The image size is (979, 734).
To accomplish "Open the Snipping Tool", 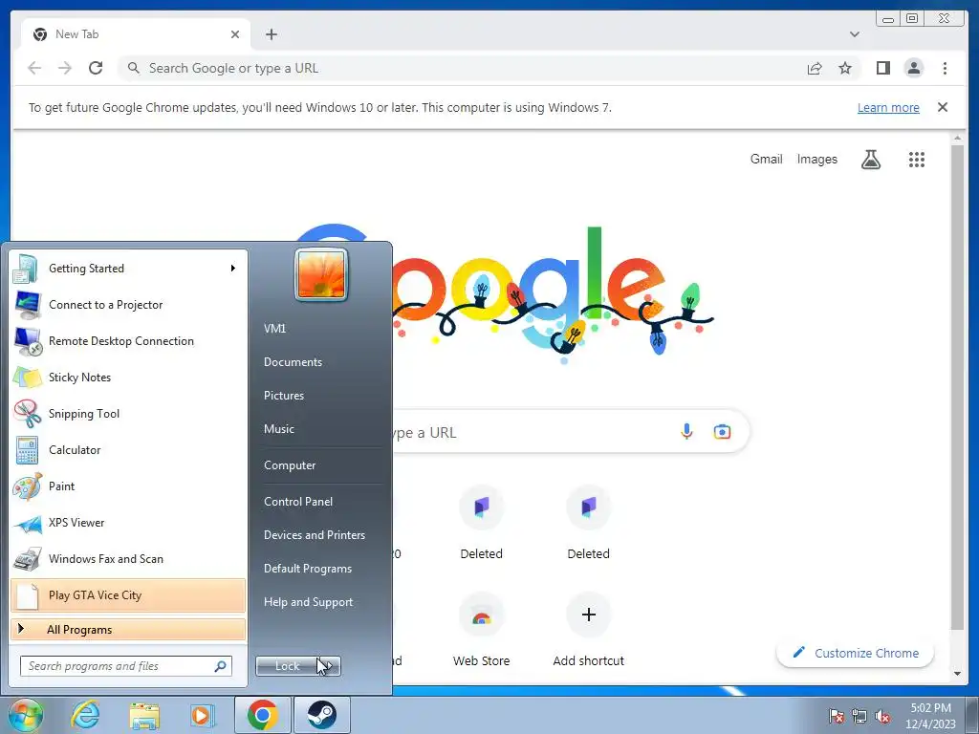I will point(127,413).
